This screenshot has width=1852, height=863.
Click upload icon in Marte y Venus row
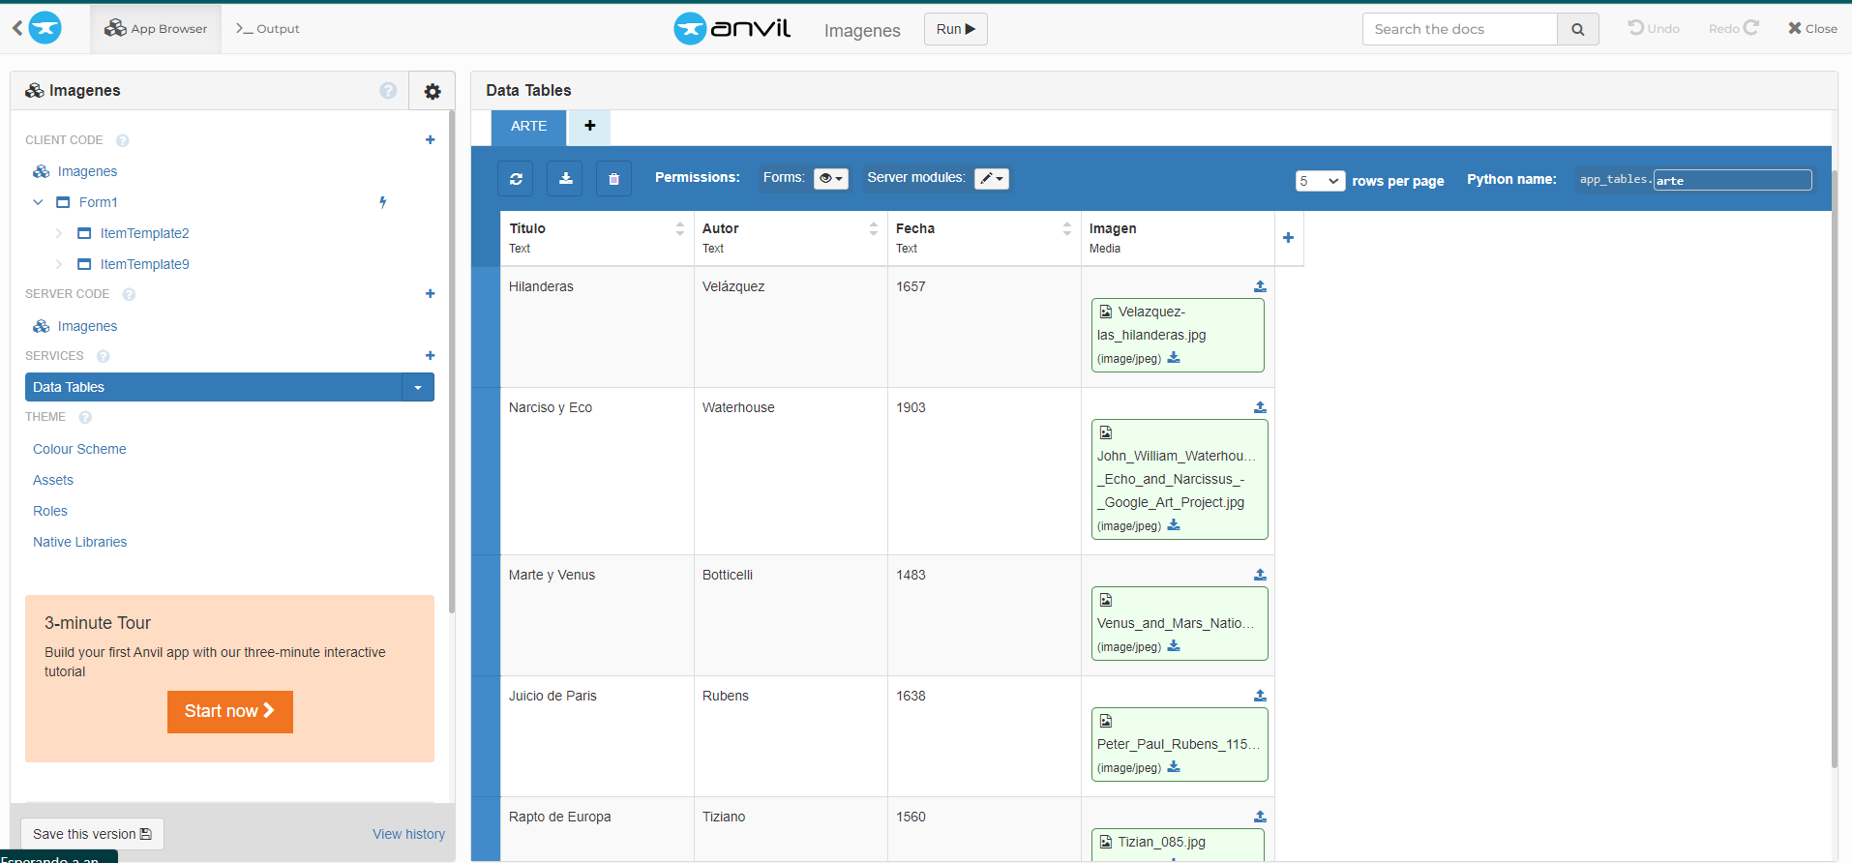click(x=1260, y=575)
